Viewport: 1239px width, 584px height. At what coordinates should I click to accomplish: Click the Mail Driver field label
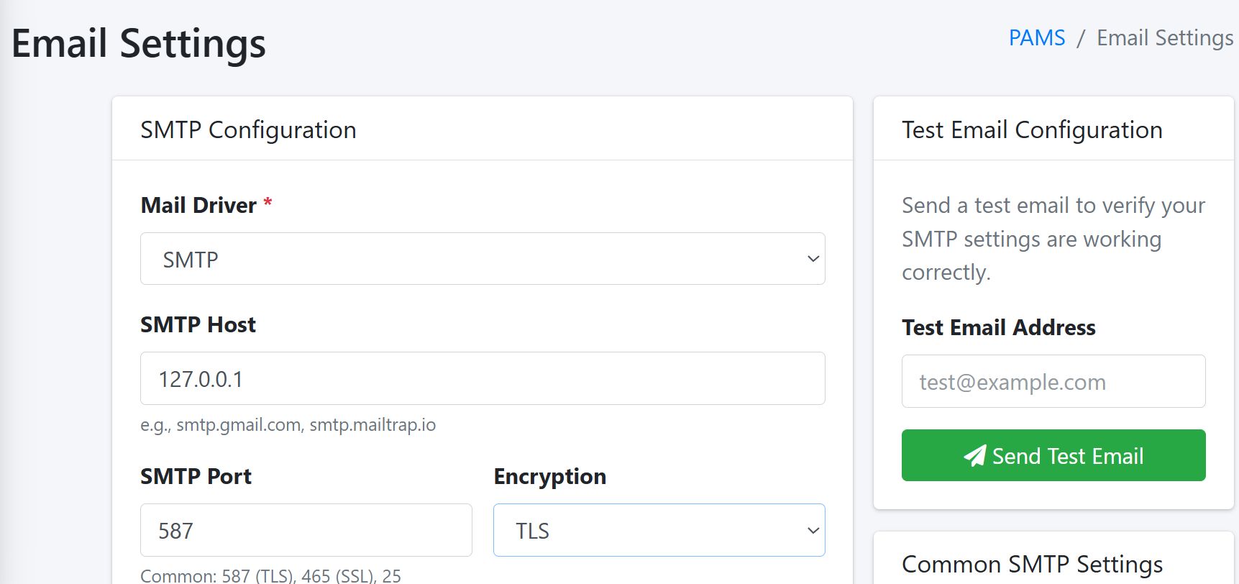(198, 206)
